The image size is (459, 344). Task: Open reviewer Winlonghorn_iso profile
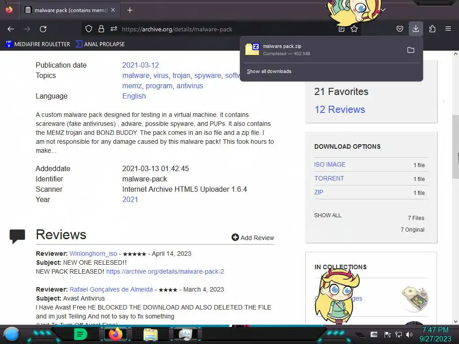(x=93, y=254)
